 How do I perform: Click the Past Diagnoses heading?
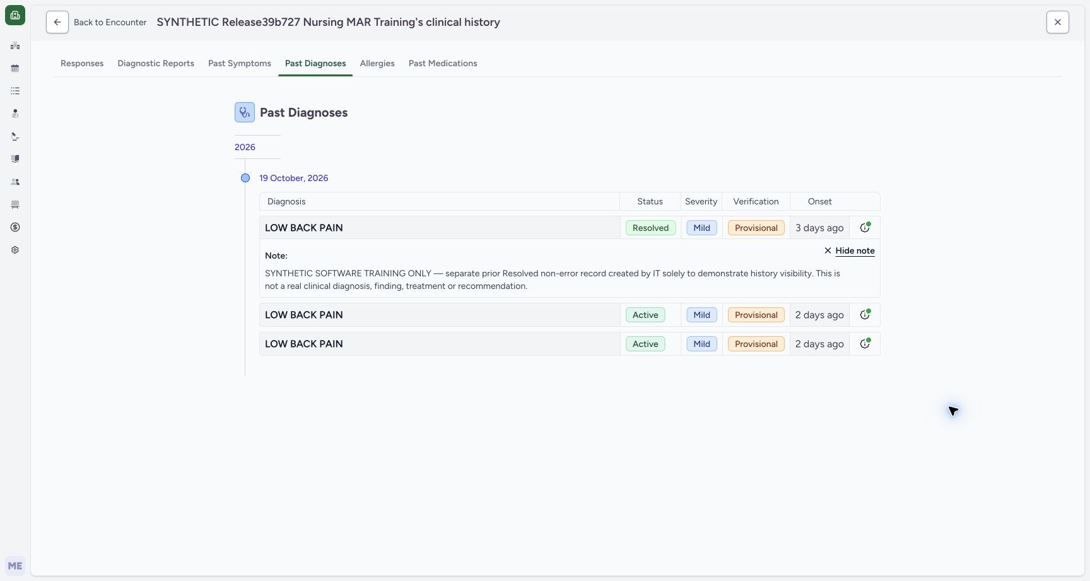pos(304,112)
